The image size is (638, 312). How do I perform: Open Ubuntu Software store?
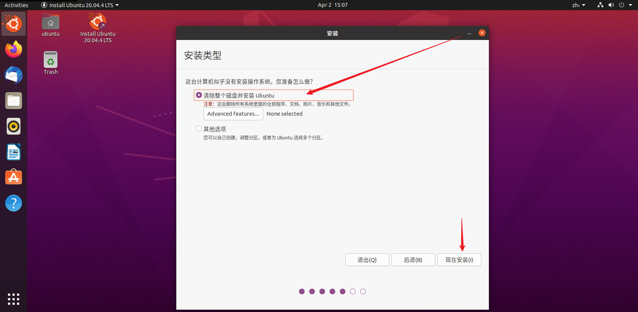(x=14, y=177)
